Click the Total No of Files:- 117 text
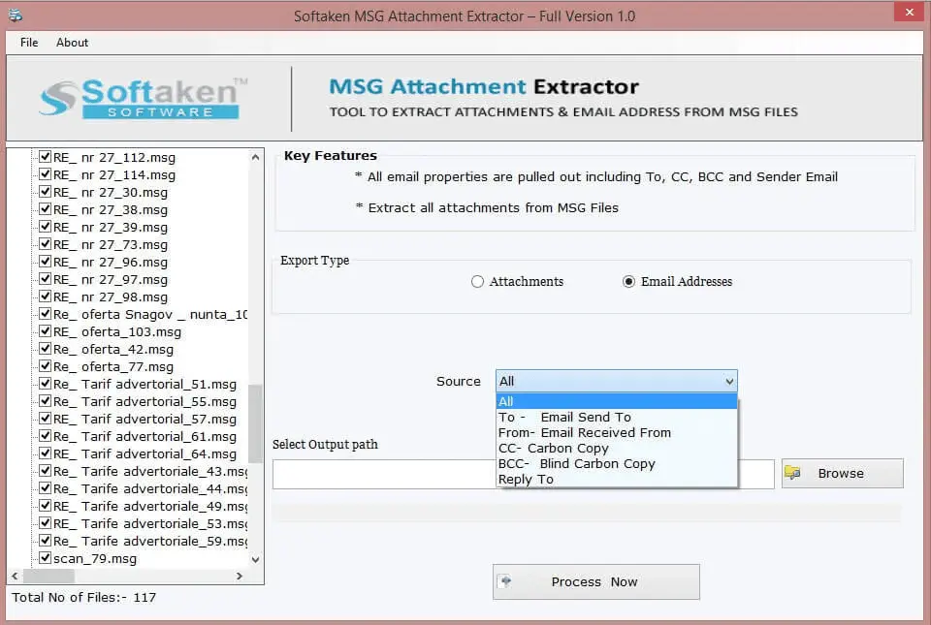Viewport: 931px width, 625px height. [x=83, y=597]
